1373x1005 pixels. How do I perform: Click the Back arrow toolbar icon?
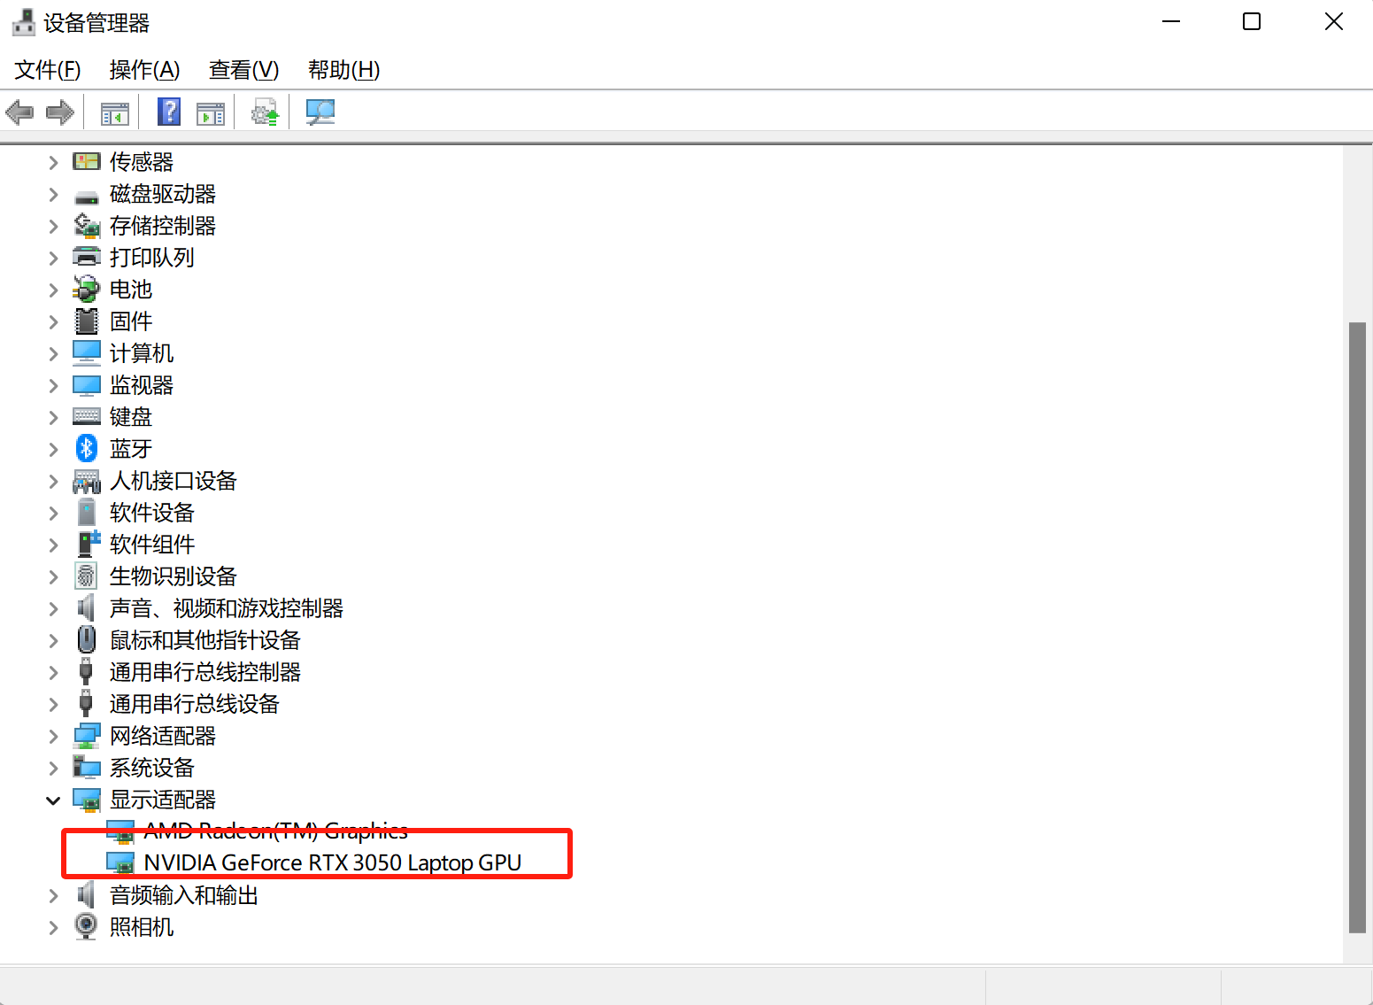19,112
